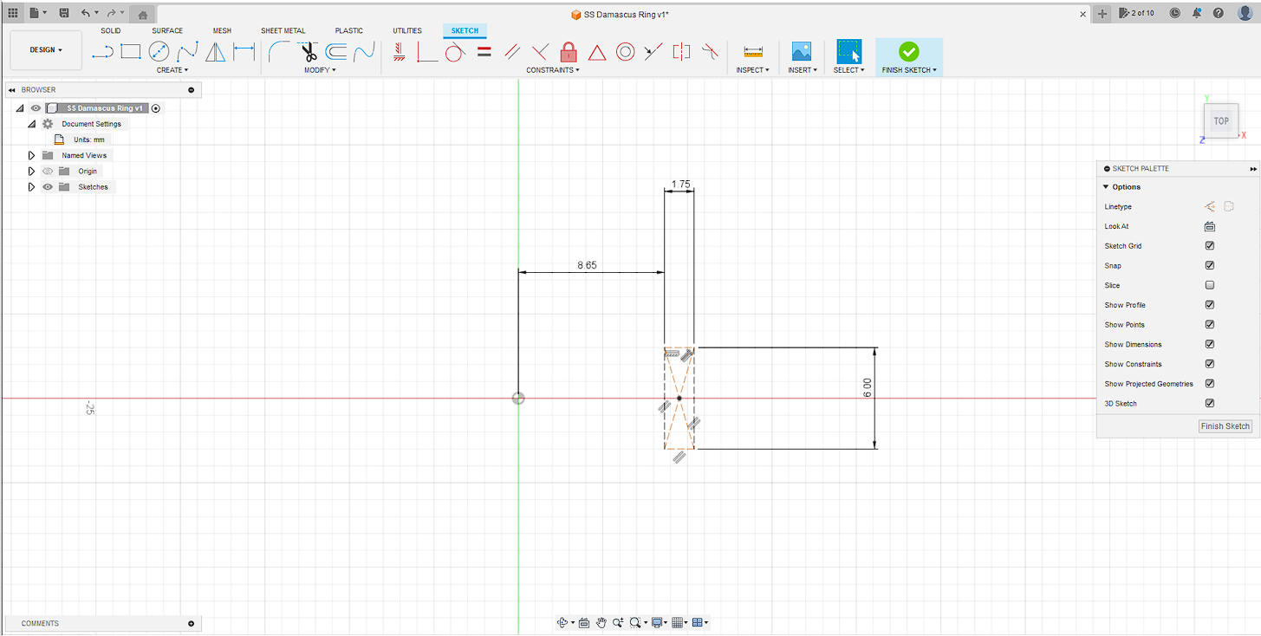Click the TOP face of the ViewCube
Image resolution: width=1261 pixels, height=636 pixels.
point(1221,121)
